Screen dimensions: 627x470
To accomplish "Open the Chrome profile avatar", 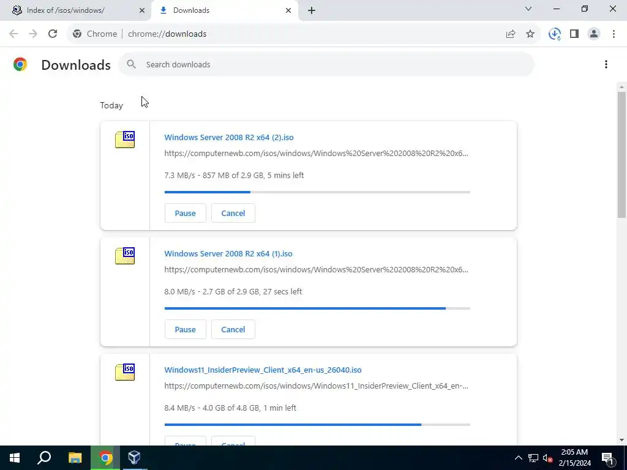I will (594, 34).
